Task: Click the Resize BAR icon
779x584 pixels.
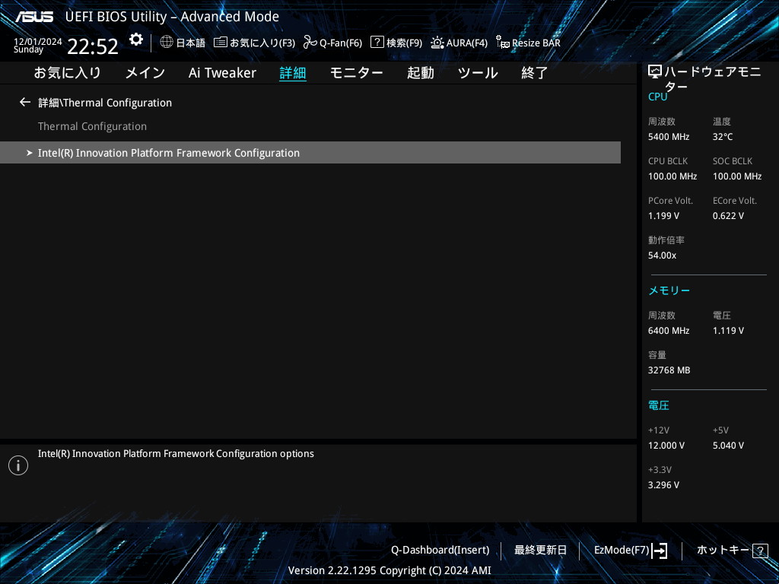Action: (503, 43)
